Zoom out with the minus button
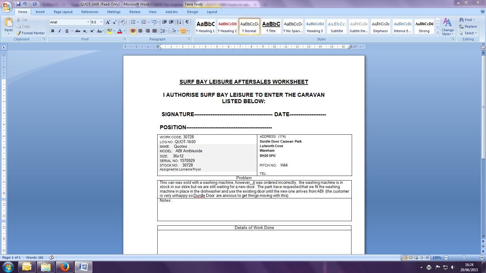The height and width of the screenshot is (273, 486). point(446,258)
